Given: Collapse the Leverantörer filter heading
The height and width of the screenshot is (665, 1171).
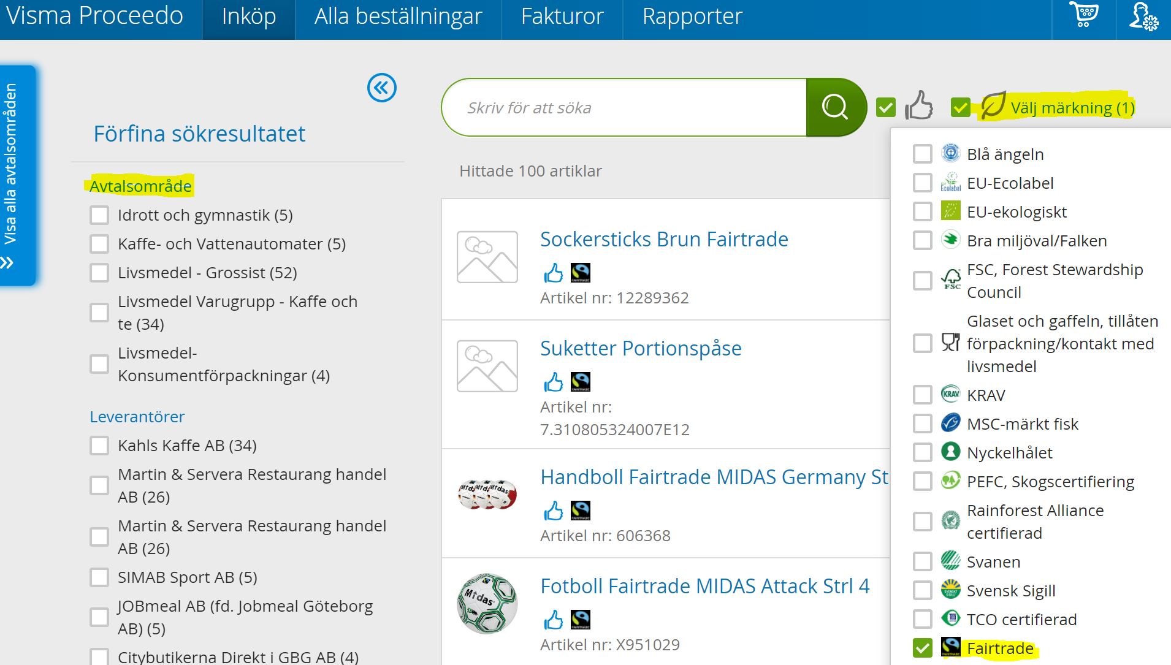Looking at the screenshot, I should (137, 417).
